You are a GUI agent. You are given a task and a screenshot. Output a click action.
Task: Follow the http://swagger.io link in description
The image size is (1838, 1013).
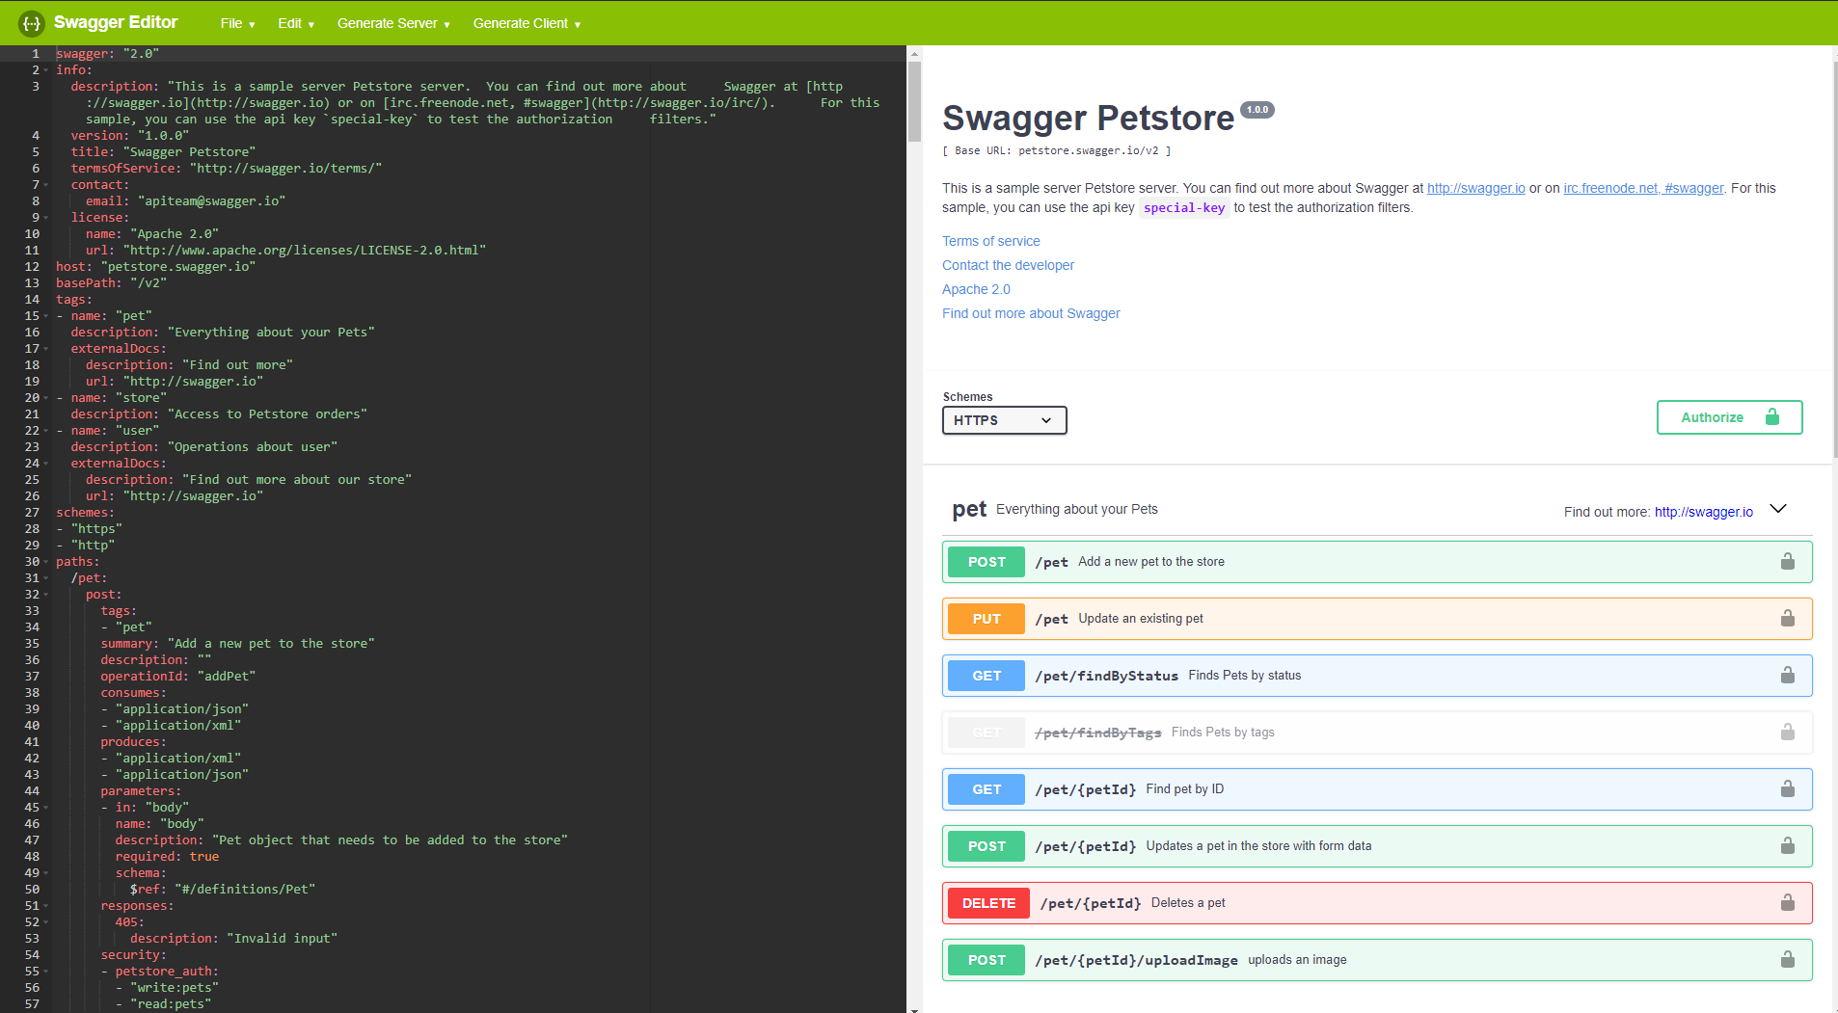(1475, 188)
